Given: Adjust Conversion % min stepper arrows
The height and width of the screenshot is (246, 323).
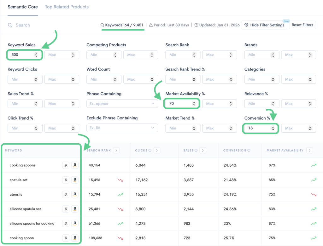Looking at the screenshot, I should coord(273,128).
